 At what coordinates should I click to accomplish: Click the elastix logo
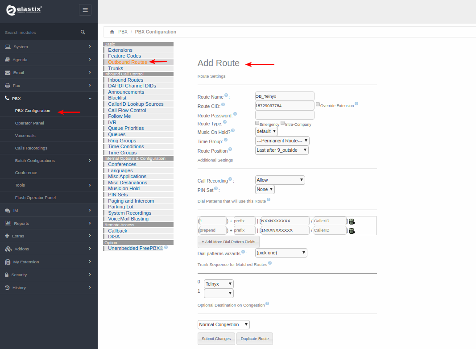[x=24, y=10]
